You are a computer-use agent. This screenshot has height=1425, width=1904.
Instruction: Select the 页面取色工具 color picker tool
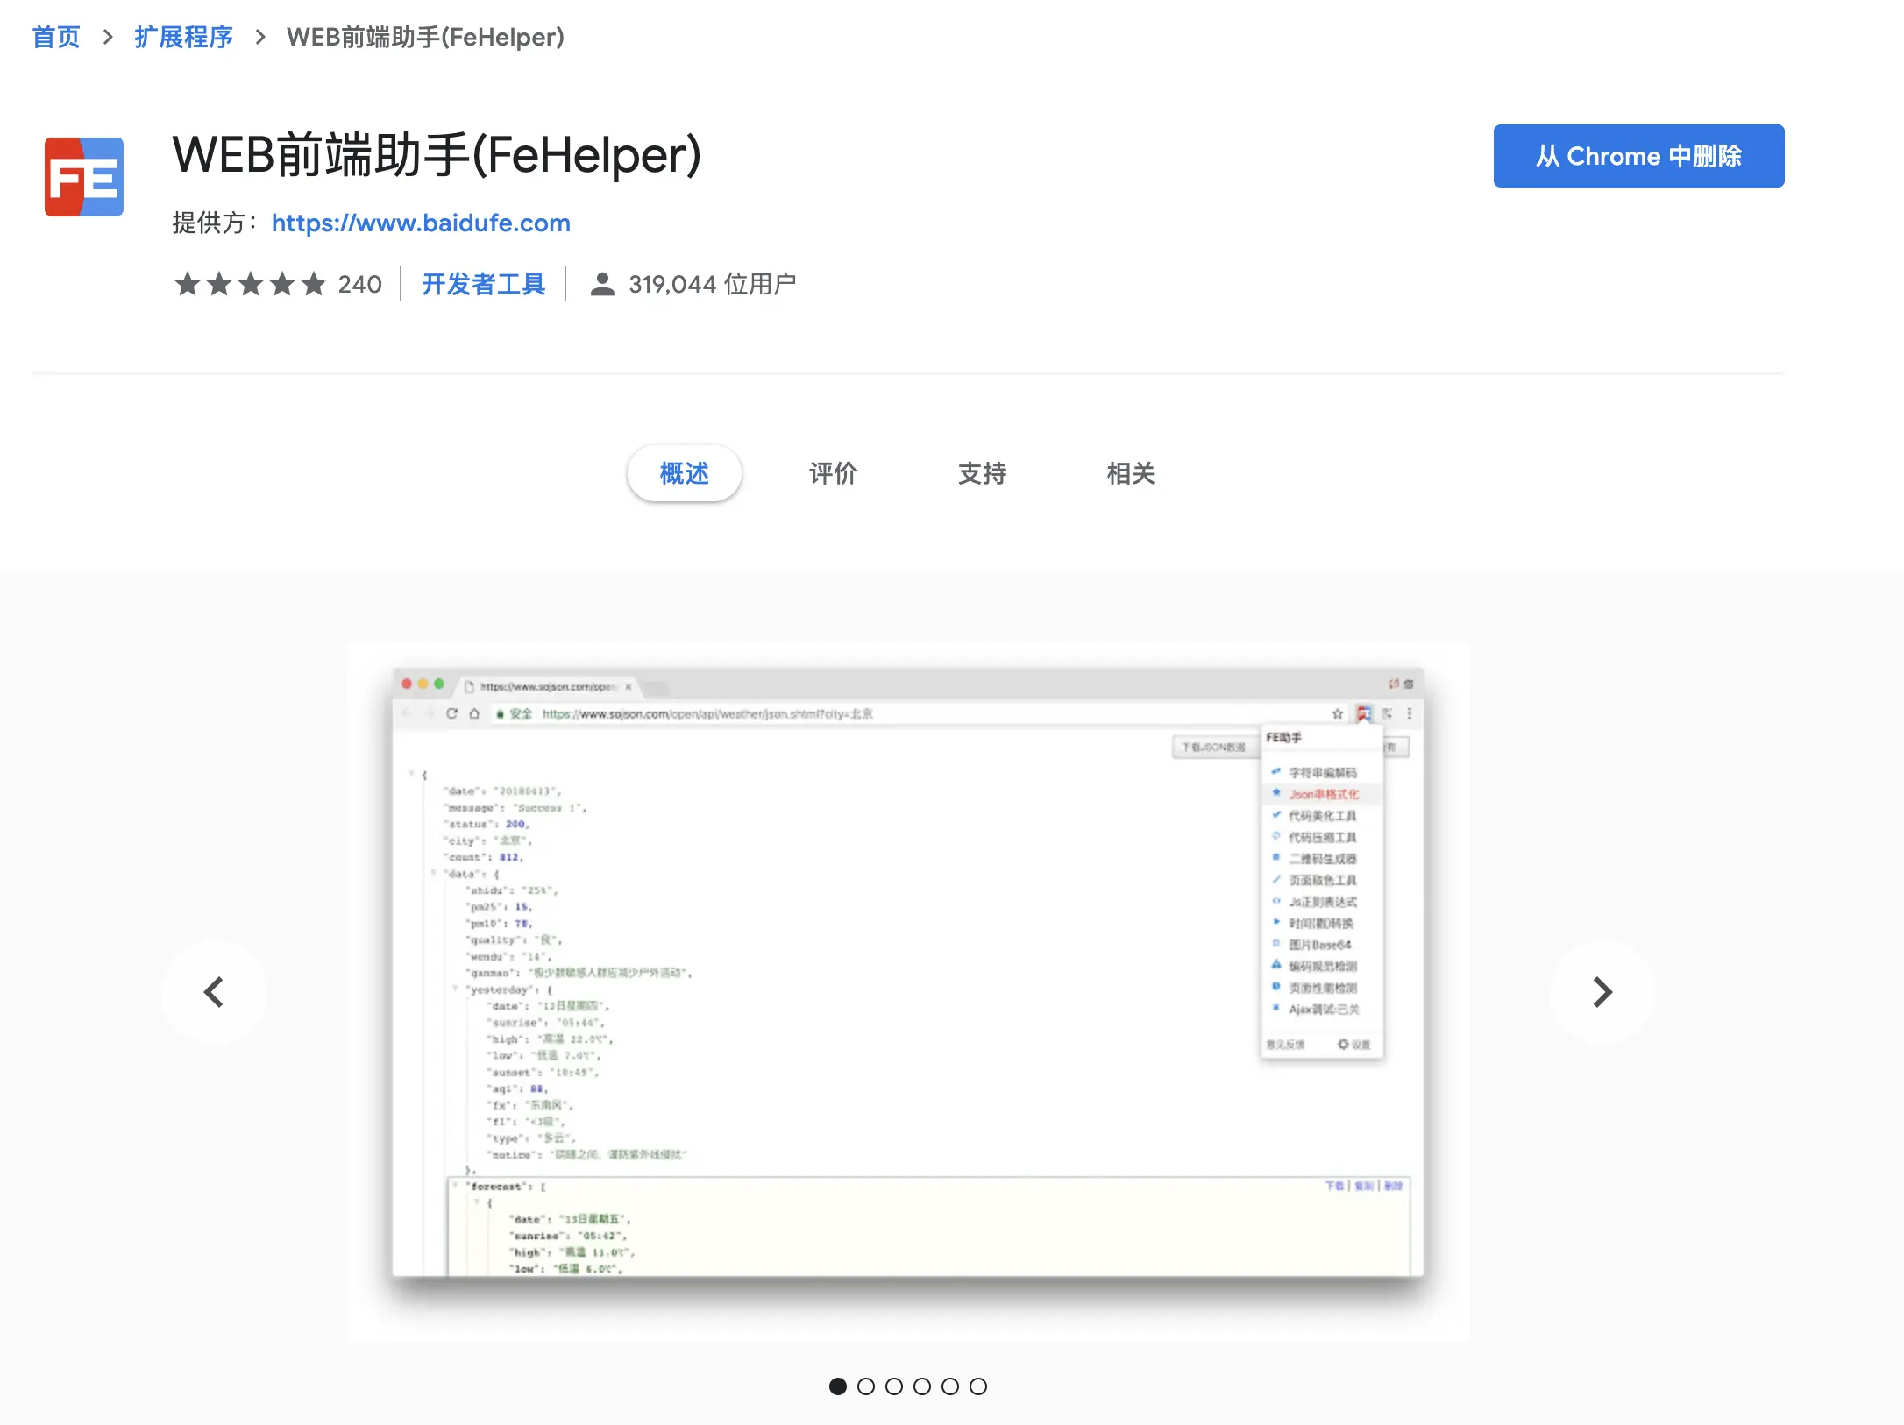click(x=1324, y=880)
